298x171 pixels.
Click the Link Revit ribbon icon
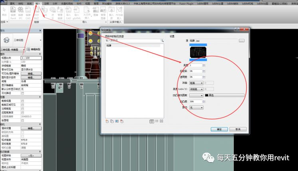click(14, 15)
